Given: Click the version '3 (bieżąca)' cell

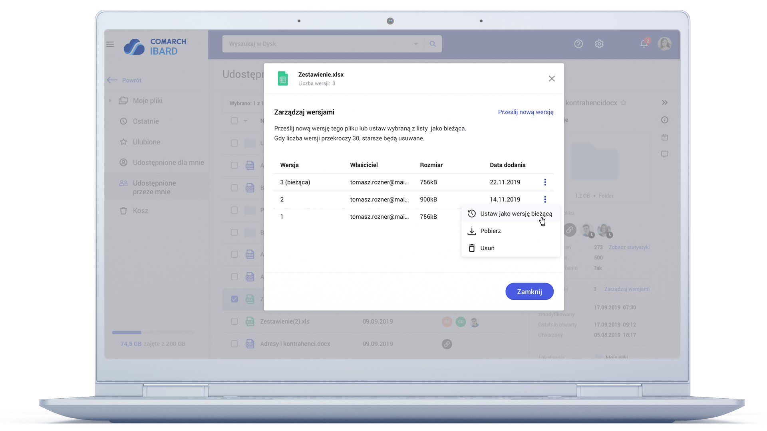Looking at the screenshot, I should click(295, 182).
